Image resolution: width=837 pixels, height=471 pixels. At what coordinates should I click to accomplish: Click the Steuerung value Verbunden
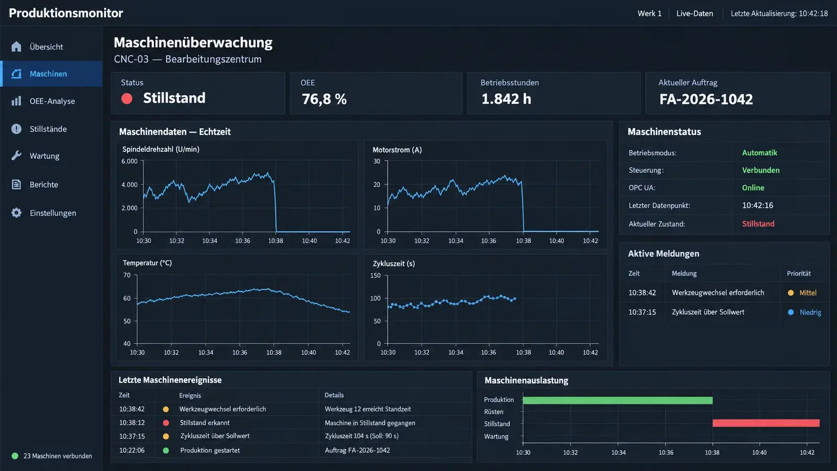(x=761, y=170)
